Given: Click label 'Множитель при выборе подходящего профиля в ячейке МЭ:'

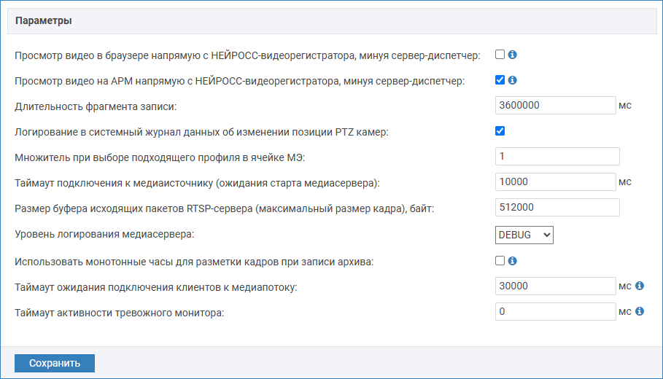Looking at the screenshot, I should [160, 157].
